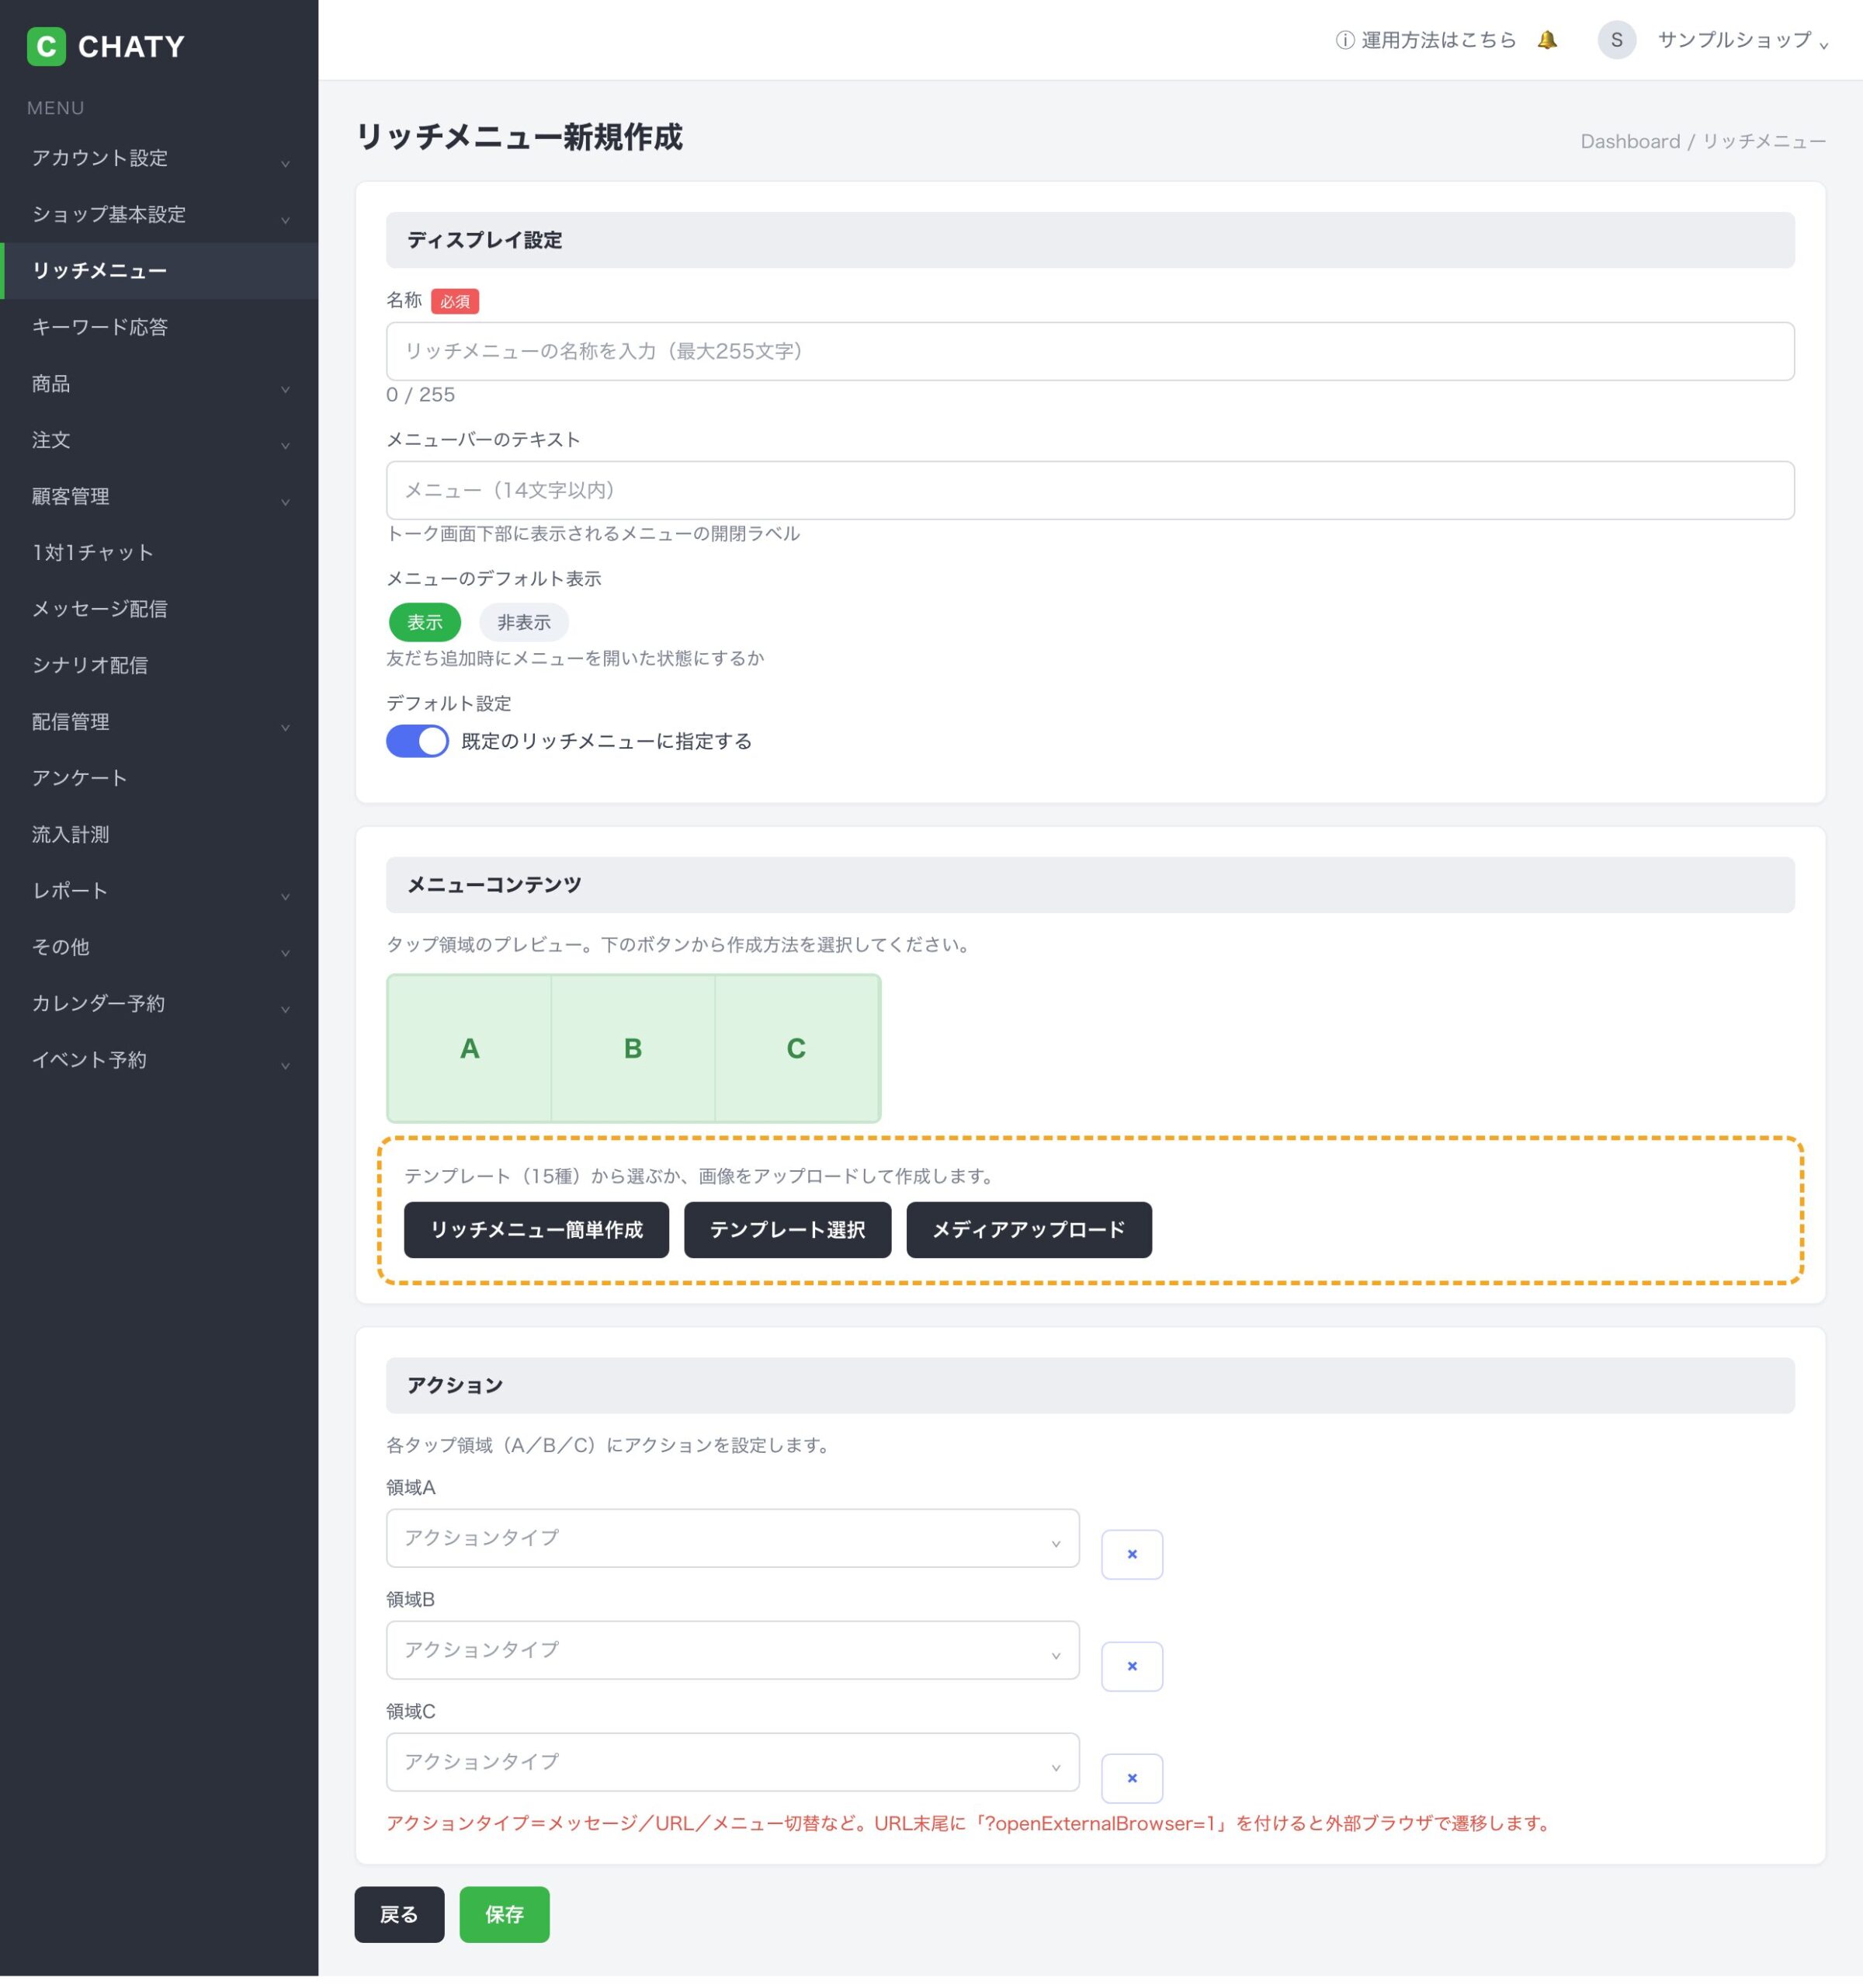Open アンケート from the sidebar
The image size is (1863, 1988).
pyautogui.click(x=160, y=778)
